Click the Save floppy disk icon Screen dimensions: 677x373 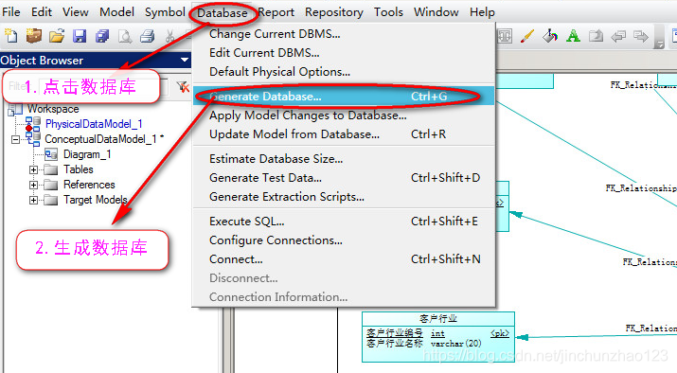click(80, 36)
